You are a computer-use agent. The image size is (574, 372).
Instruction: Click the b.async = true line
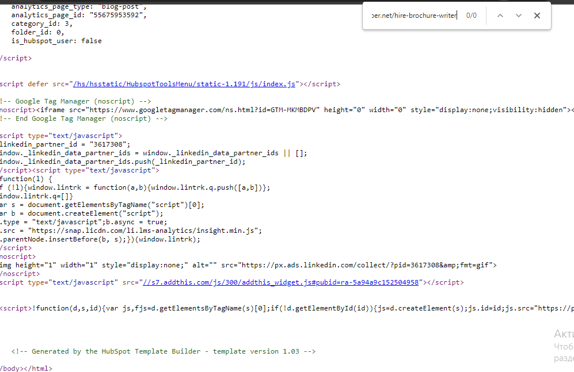click(83, 222)
